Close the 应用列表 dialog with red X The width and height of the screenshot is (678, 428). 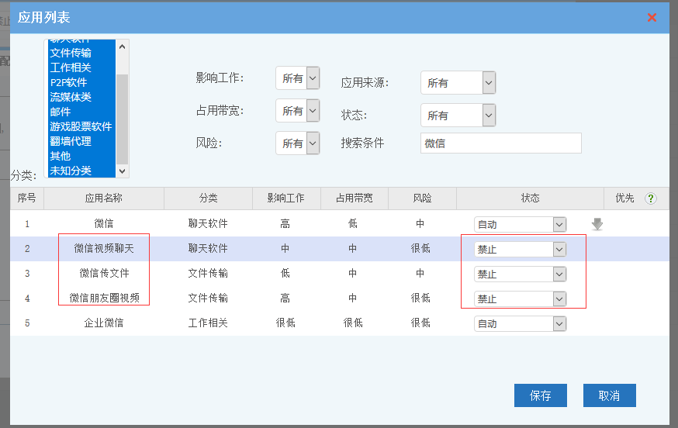pyautogui.click(x=652, y=17)
